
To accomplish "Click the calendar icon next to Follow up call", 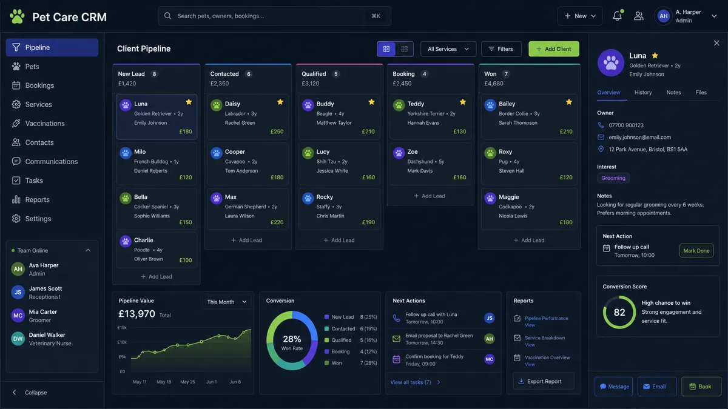I will click(606, 248).
